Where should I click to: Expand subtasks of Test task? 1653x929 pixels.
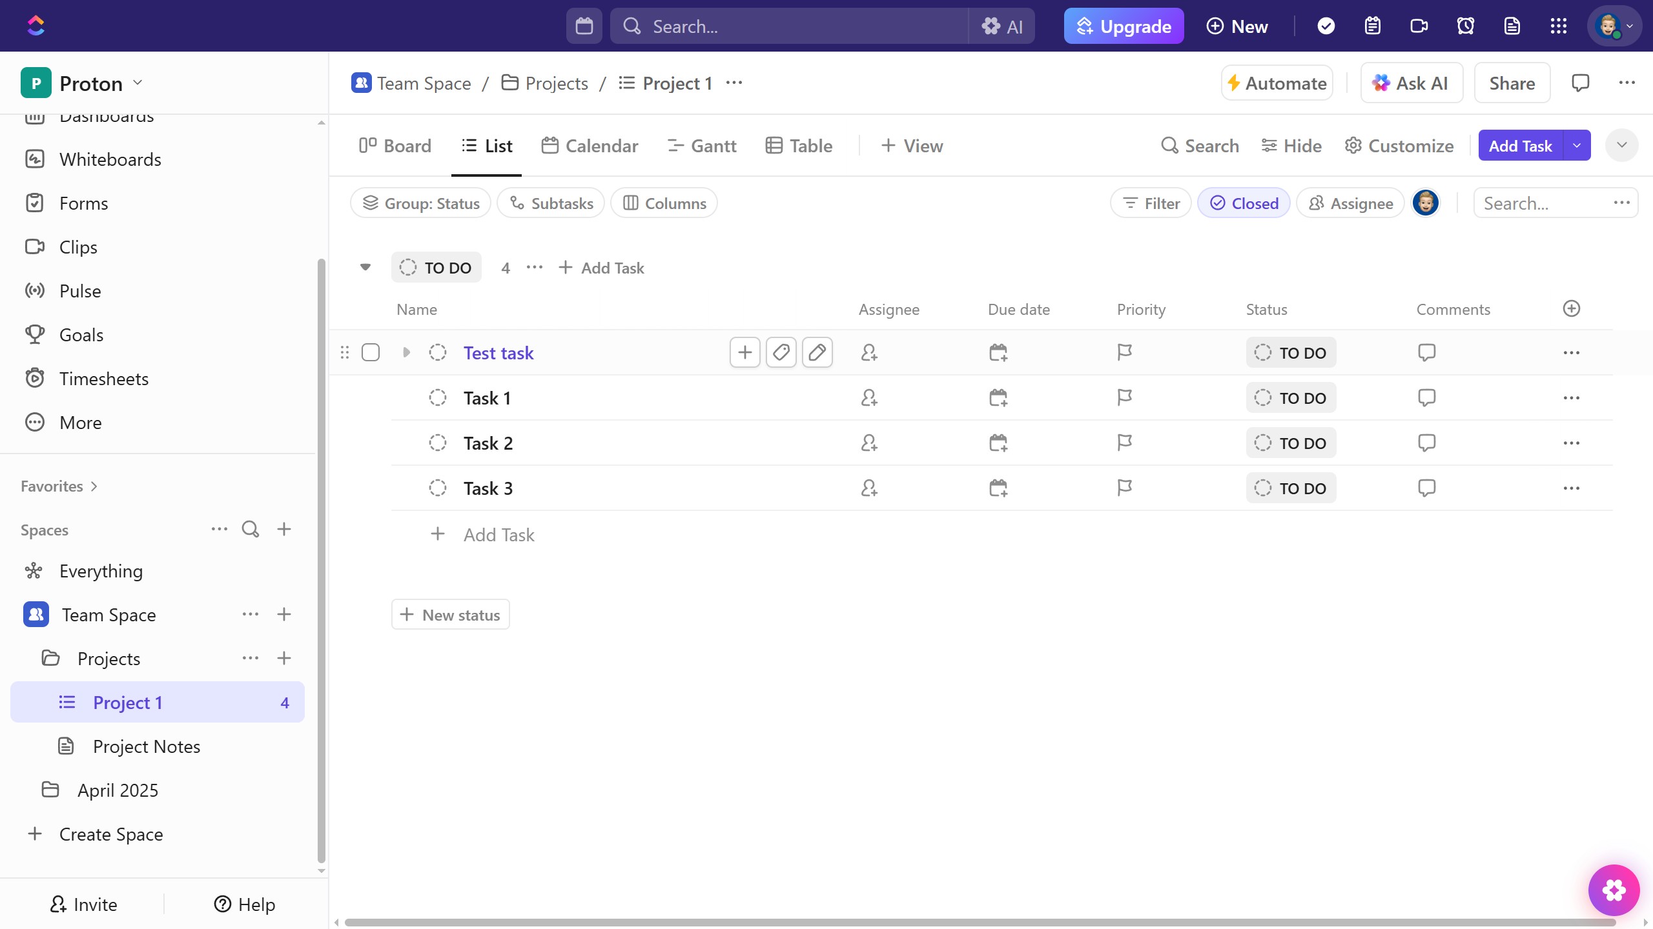(x=406, y=352)
